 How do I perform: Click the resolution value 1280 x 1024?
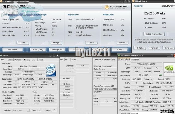(56, 20)
